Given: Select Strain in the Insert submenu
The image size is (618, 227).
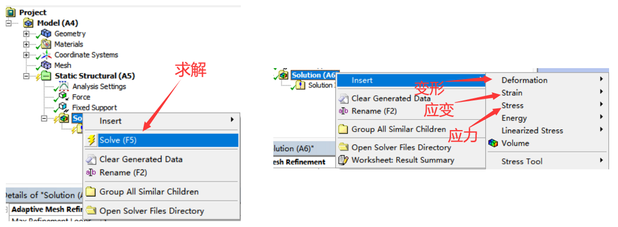Looking at the screenshot, I should (512, 93).
